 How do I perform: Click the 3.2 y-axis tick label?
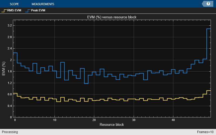click(10, 25)
